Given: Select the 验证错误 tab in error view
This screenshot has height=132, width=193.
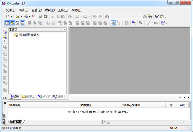Looking at the screenshot, I should (16, 122).
